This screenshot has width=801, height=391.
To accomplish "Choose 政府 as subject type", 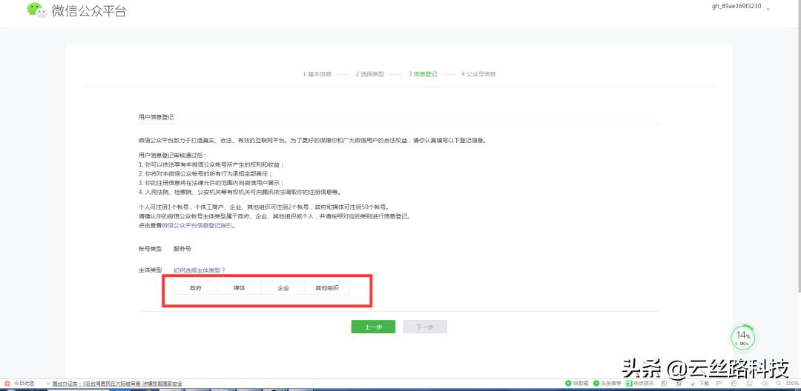I will 196,288.
